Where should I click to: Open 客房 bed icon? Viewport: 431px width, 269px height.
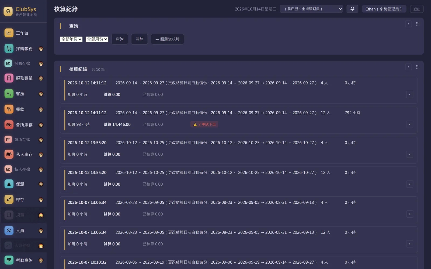pos(9,94)
